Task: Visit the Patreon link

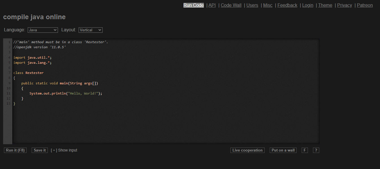Action: [x=365, y=5]
